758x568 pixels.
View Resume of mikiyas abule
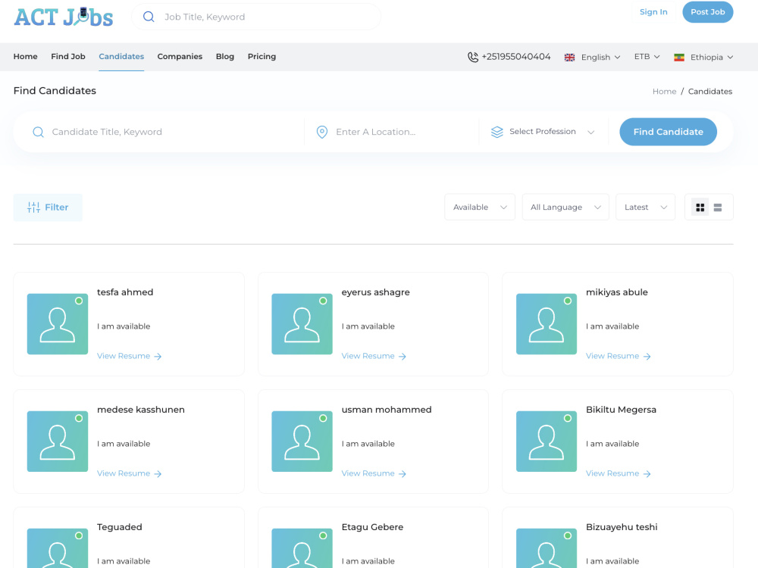point(619,356)
